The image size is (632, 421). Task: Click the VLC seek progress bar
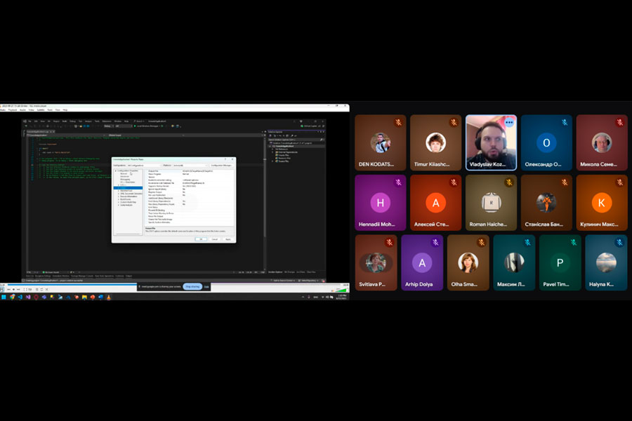point(175,284)
